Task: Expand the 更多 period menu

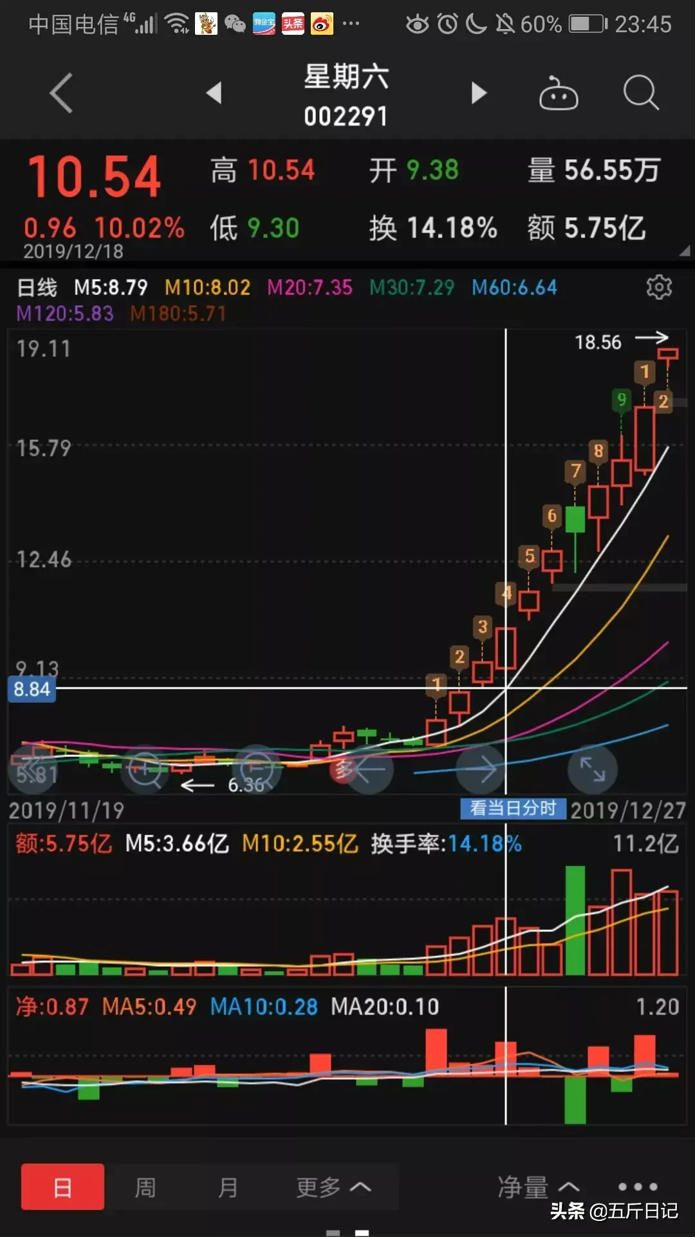Action: coord(333,1187)
